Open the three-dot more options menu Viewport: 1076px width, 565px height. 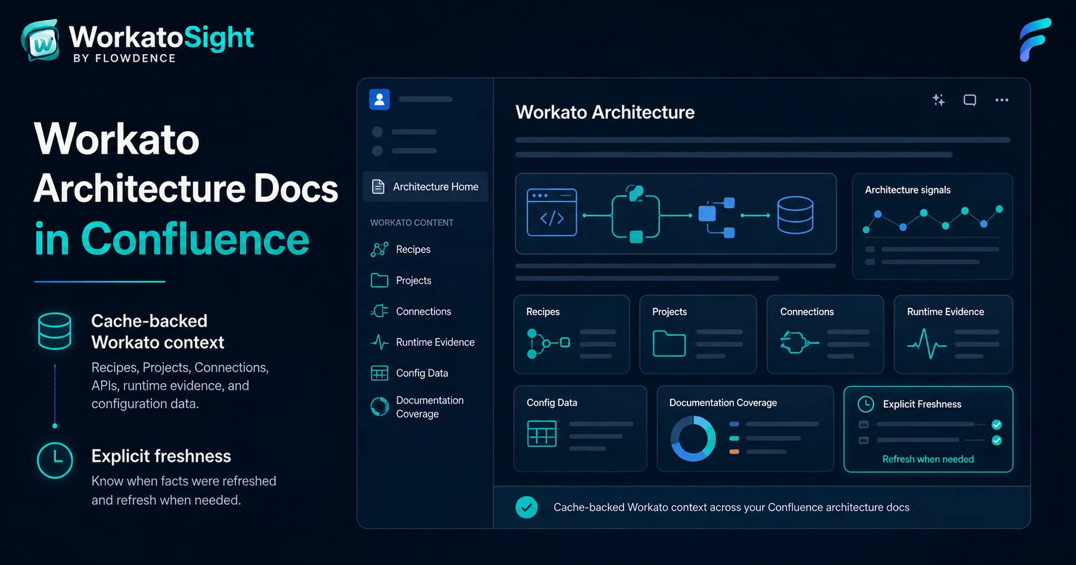[1002, 100]
